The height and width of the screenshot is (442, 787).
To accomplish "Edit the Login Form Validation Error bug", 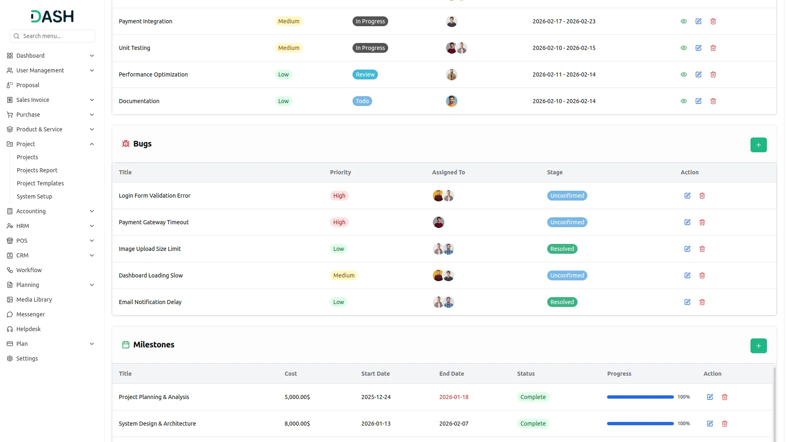I will 687,196.
